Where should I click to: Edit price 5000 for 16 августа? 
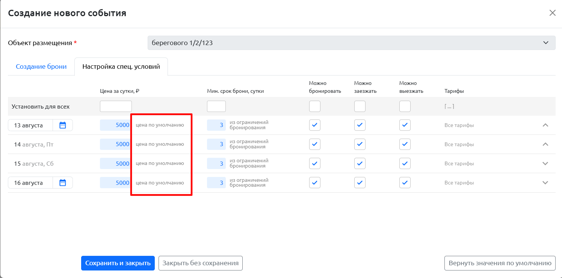point(116,183)
